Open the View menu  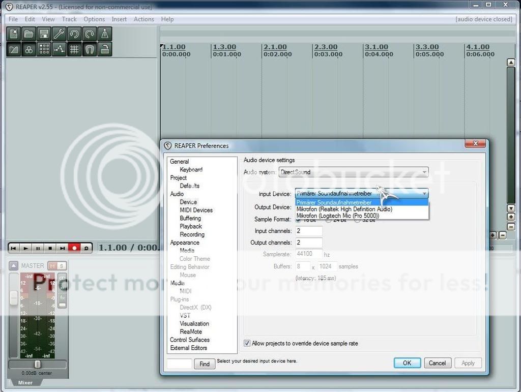(48, 19)
